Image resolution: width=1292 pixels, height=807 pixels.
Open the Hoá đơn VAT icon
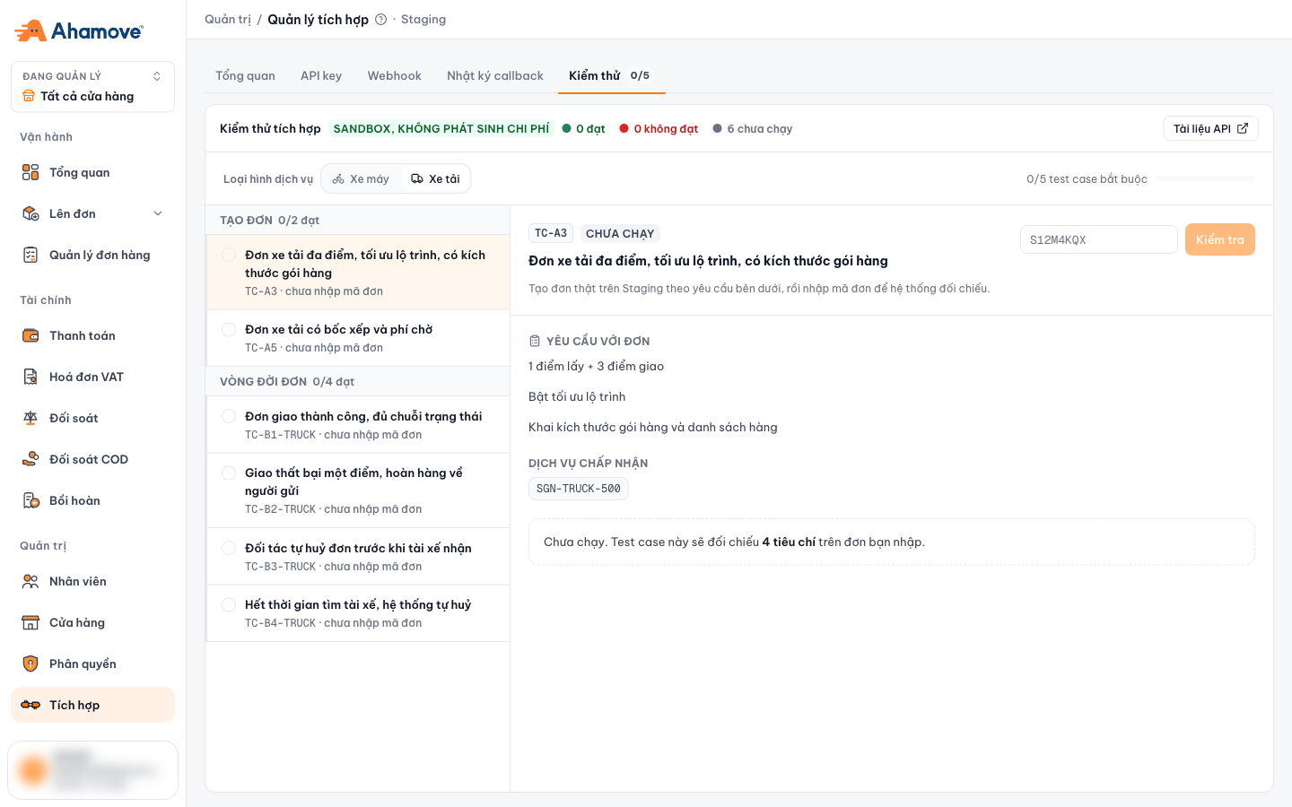click(31, 377)
